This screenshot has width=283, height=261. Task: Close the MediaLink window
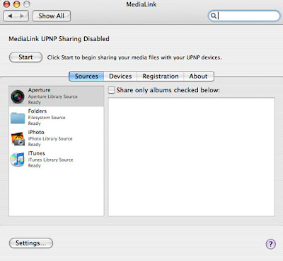pyautogui.click(x=6, y=4)
